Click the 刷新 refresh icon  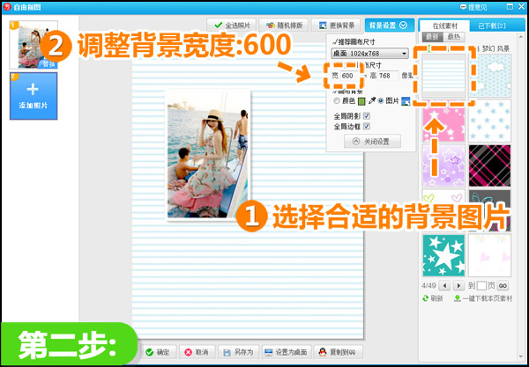click(426, 298)
